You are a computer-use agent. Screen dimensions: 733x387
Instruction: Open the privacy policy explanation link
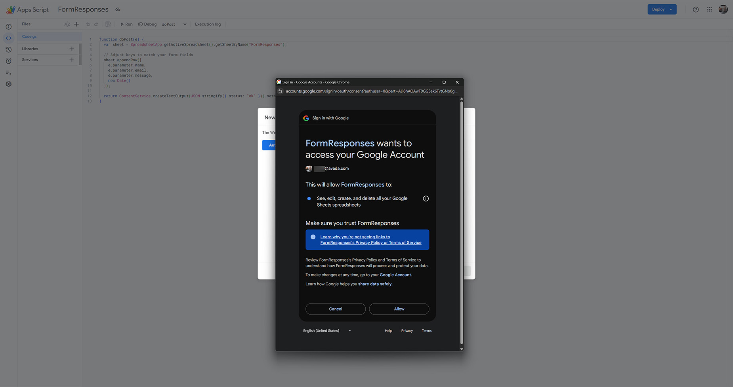click(x=370, y=240)
